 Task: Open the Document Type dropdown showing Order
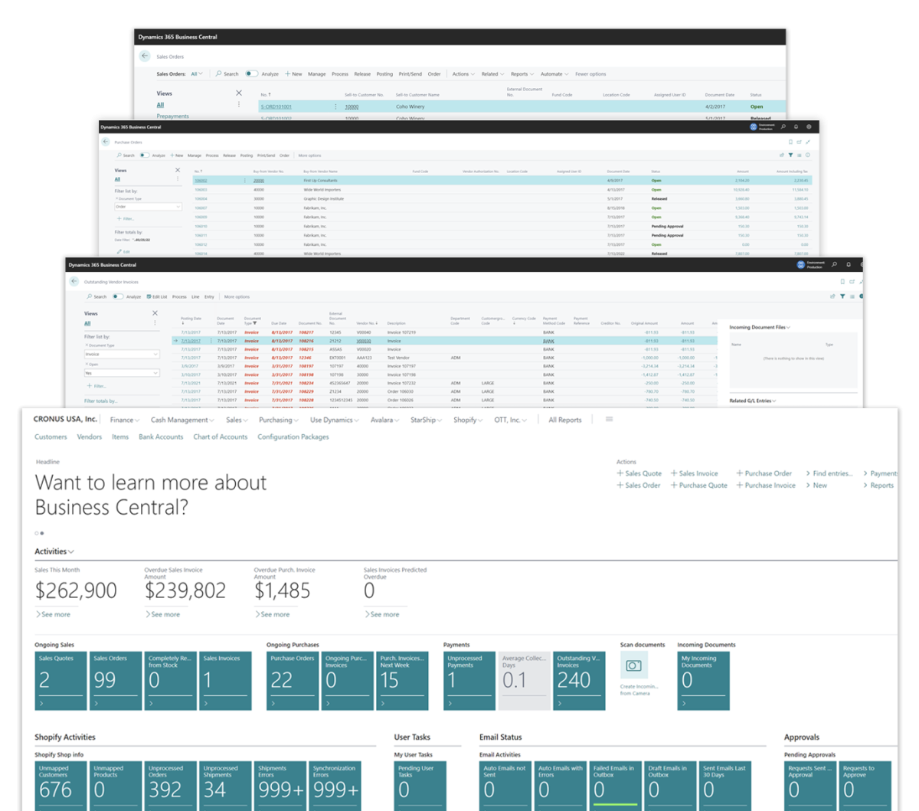148,207
